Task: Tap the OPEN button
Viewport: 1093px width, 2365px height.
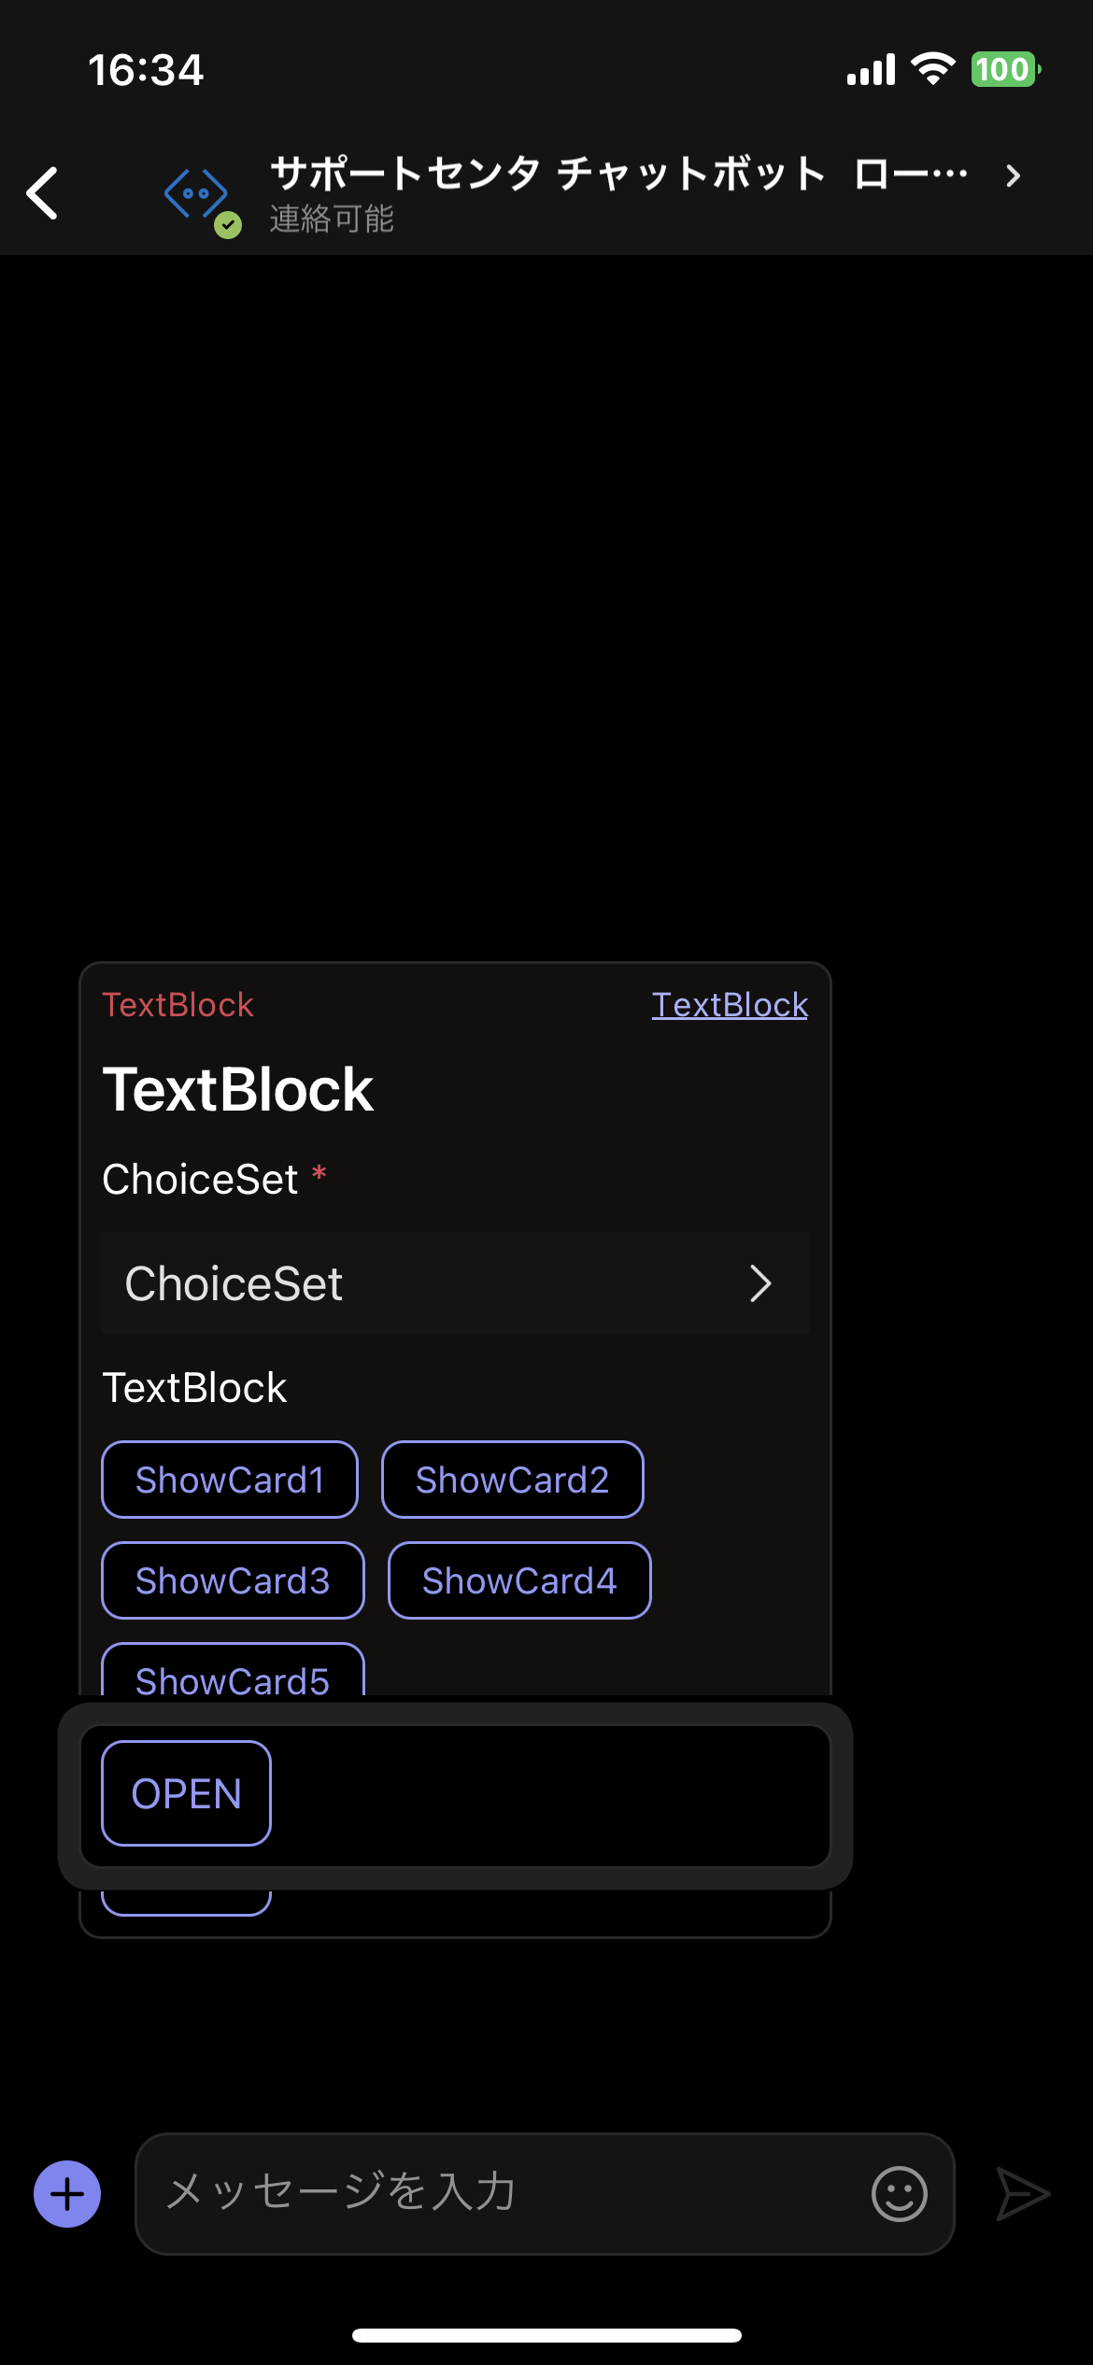Action: point(186,1793)
